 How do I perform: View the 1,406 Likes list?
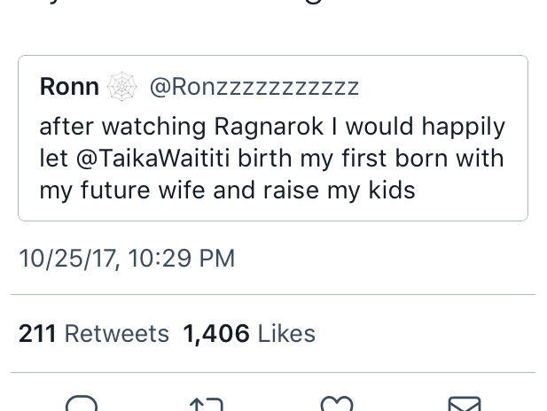(249, 333)
